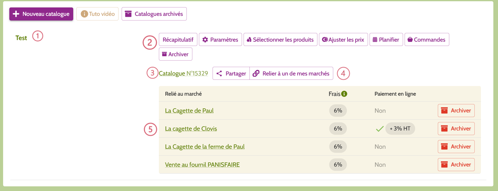Click the green checkmark for Clovis online payment
498x191 pixels.
pos(379,128)
